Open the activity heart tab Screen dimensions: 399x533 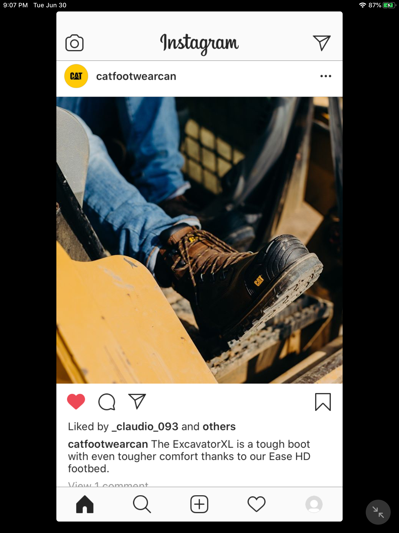click(256, 504)
